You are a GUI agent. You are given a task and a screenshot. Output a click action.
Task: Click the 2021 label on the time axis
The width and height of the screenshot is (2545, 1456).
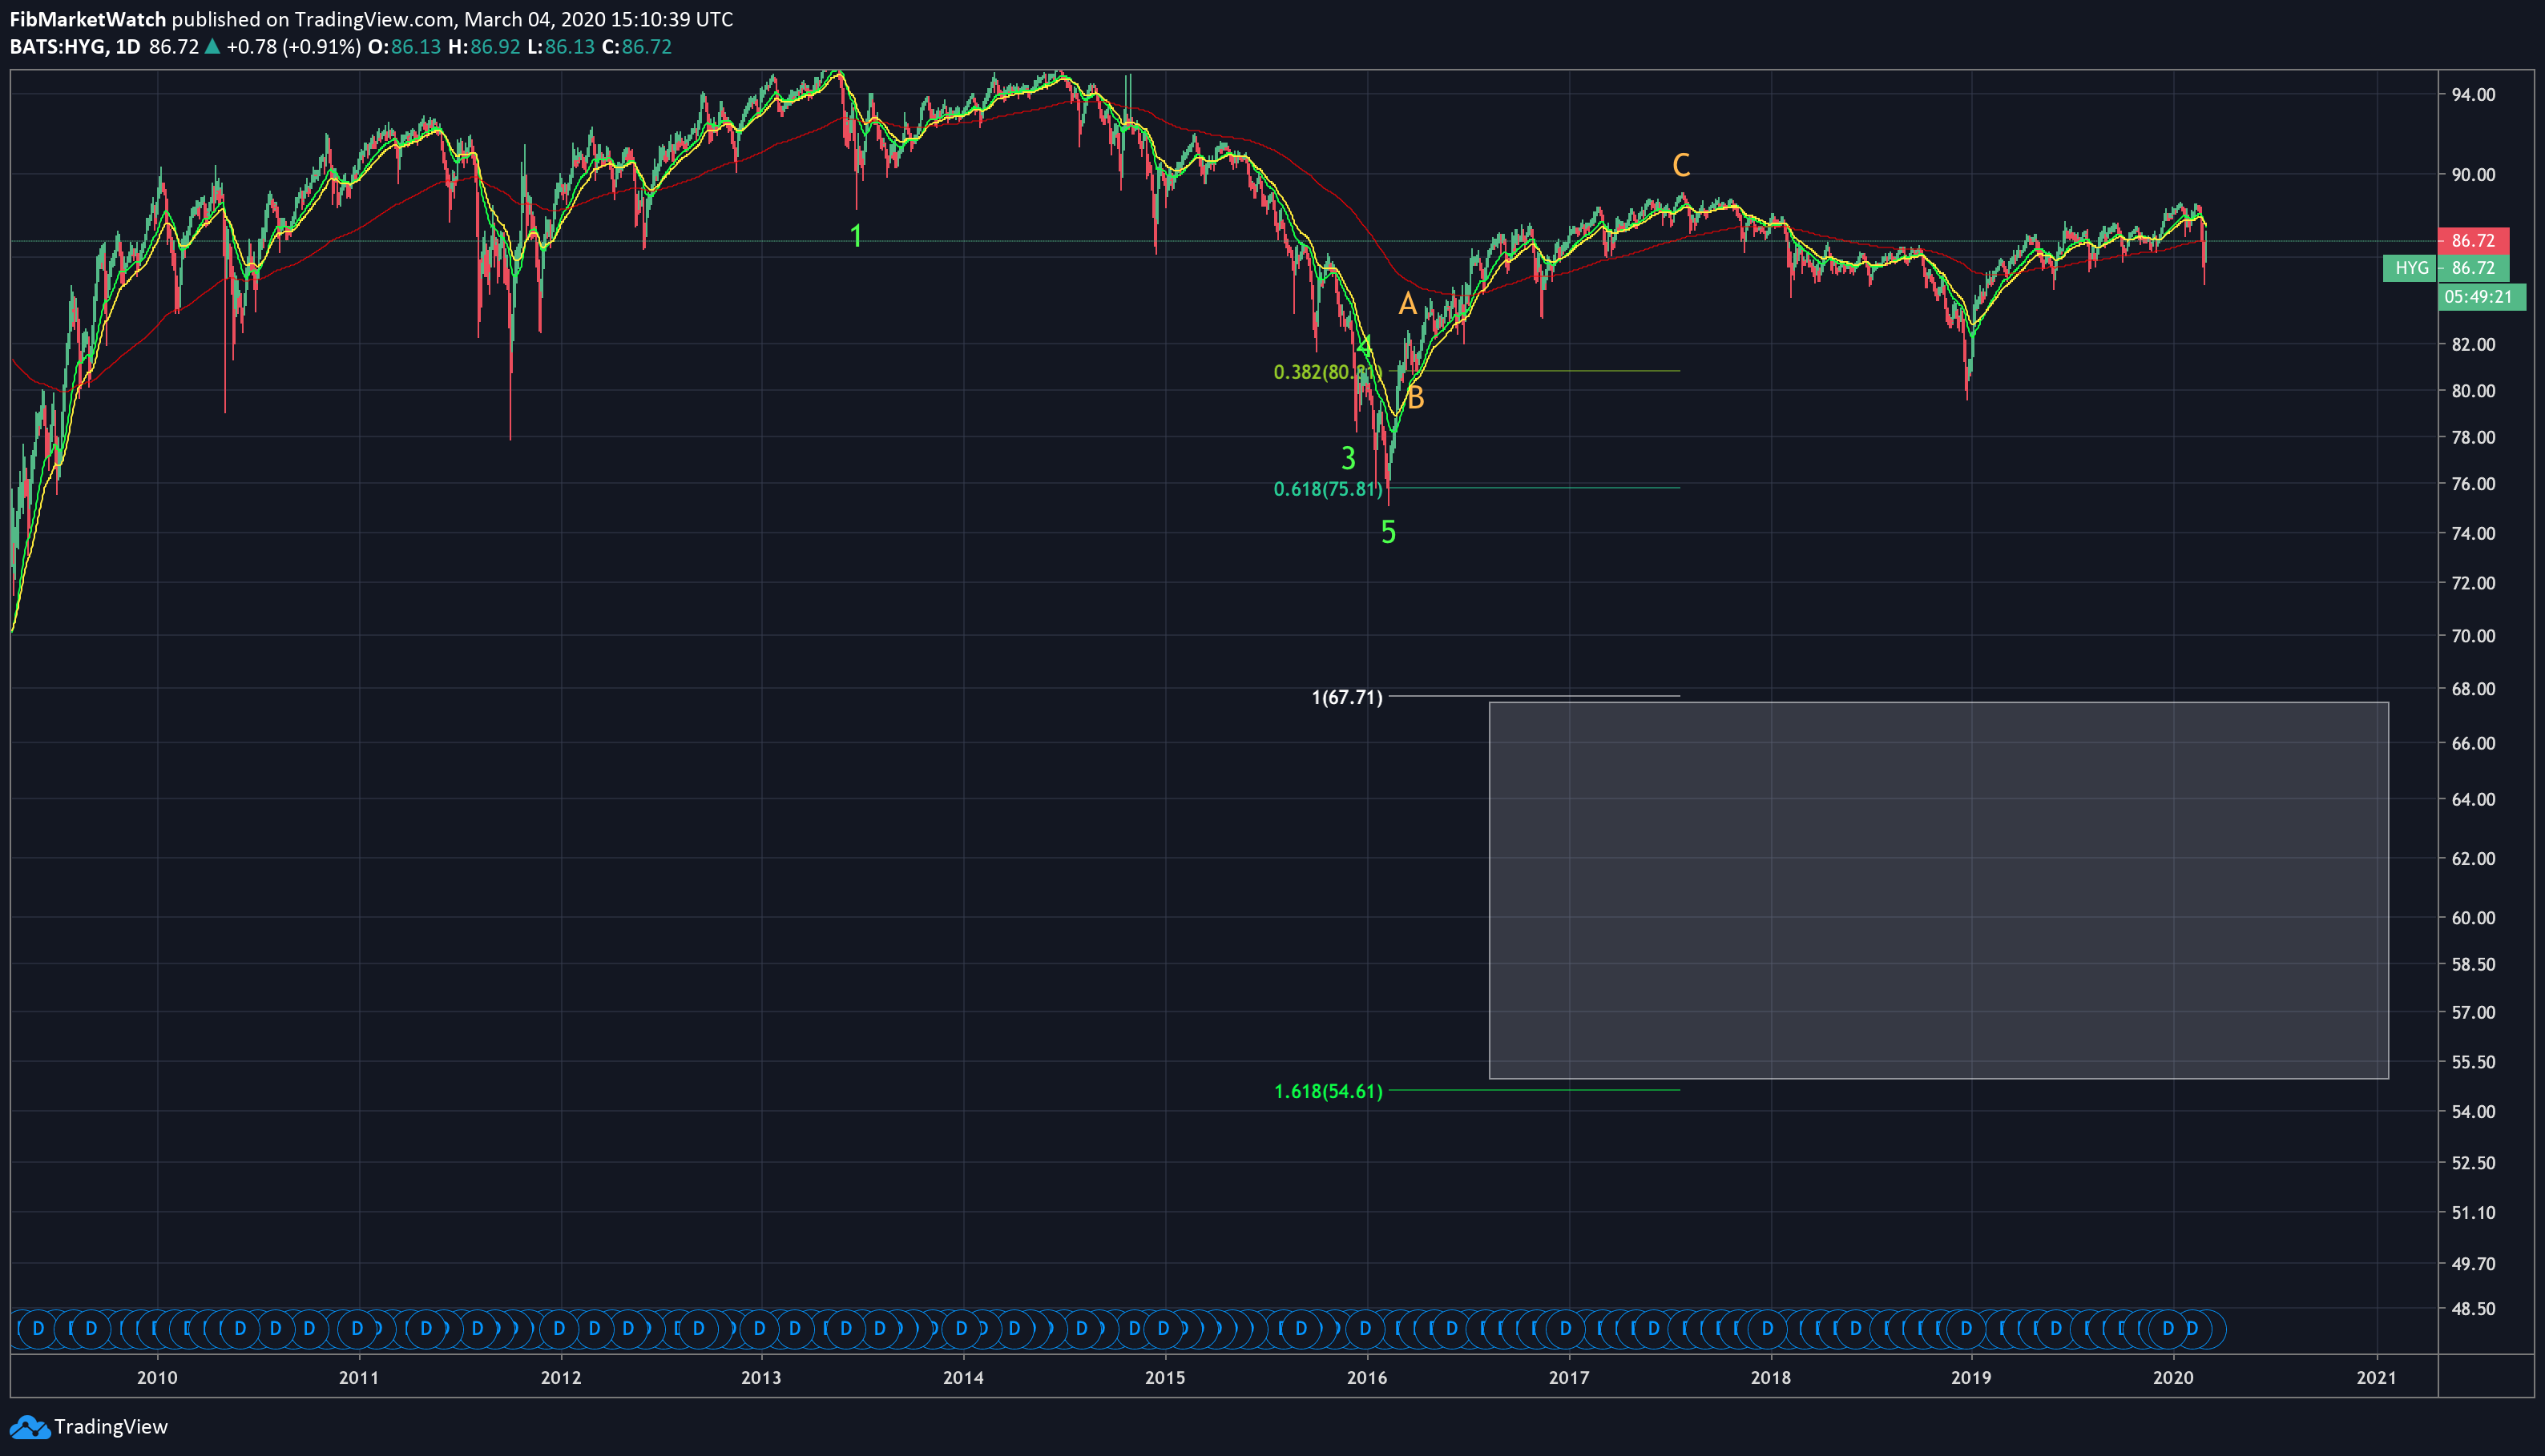(2376, 1377)
